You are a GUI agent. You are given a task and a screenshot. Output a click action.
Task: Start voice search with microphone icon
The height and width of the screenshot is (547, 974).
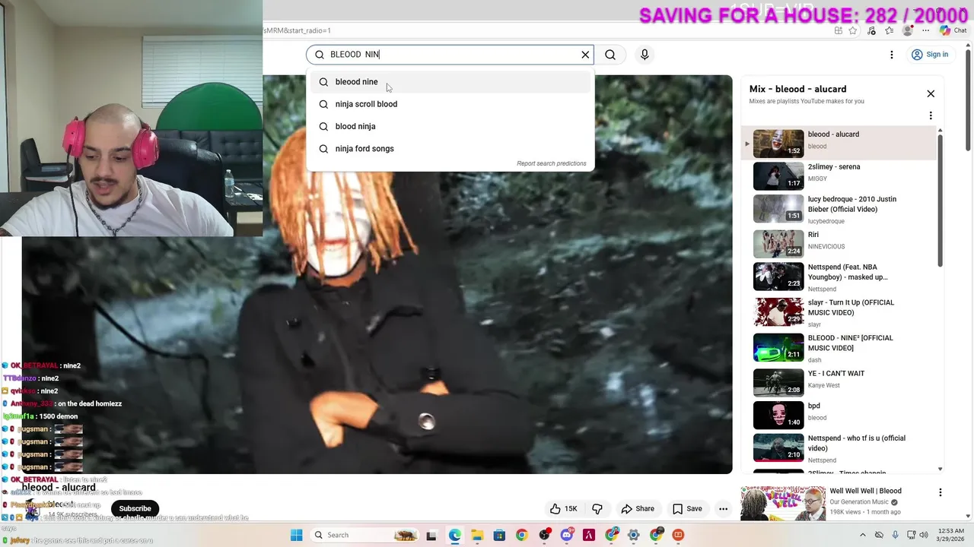[645, 55]
